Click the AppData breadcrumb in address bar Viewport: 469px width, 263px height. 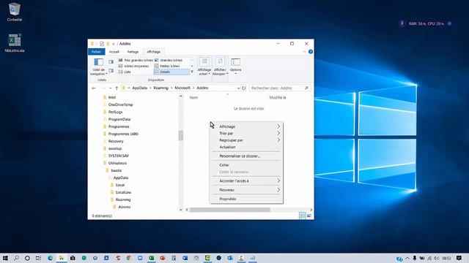140,88
